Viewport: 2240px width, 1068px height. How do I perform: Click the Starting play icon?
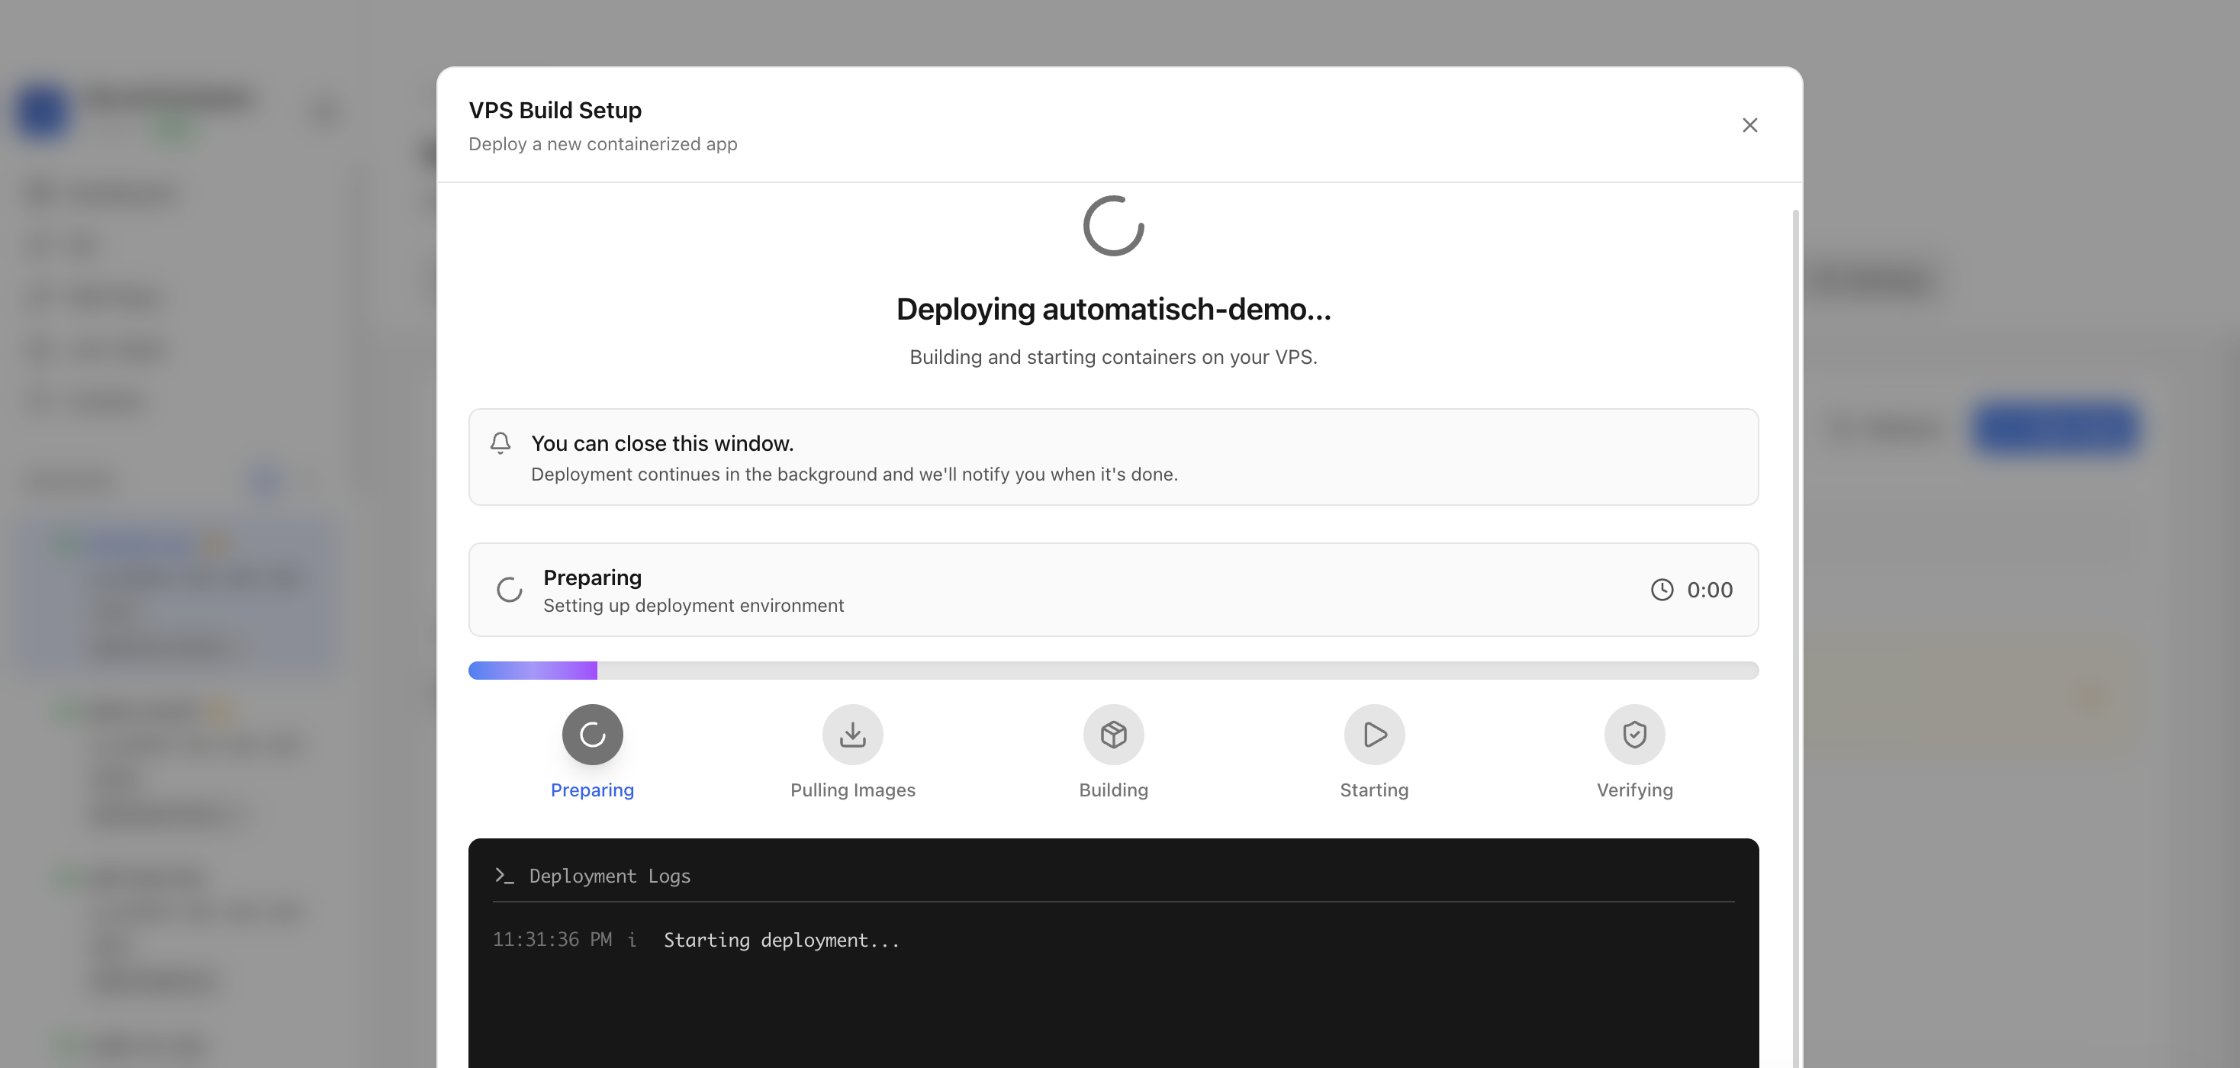pyautogui.click(x=1374, y=734)
